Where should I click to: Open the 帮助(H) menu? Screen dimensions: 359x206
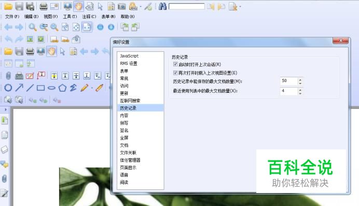(x=127, y=17)
